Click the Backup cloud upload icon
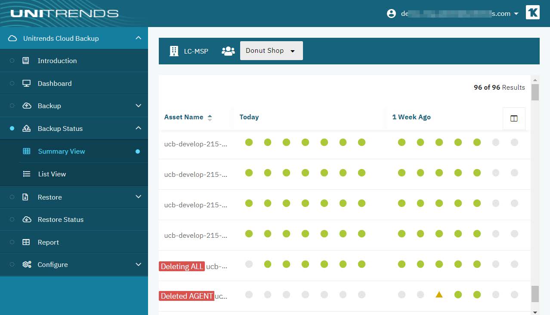Image resolution: width=550 pixels, height=315 pixels. pyautogui.click(x=27, y=106)
